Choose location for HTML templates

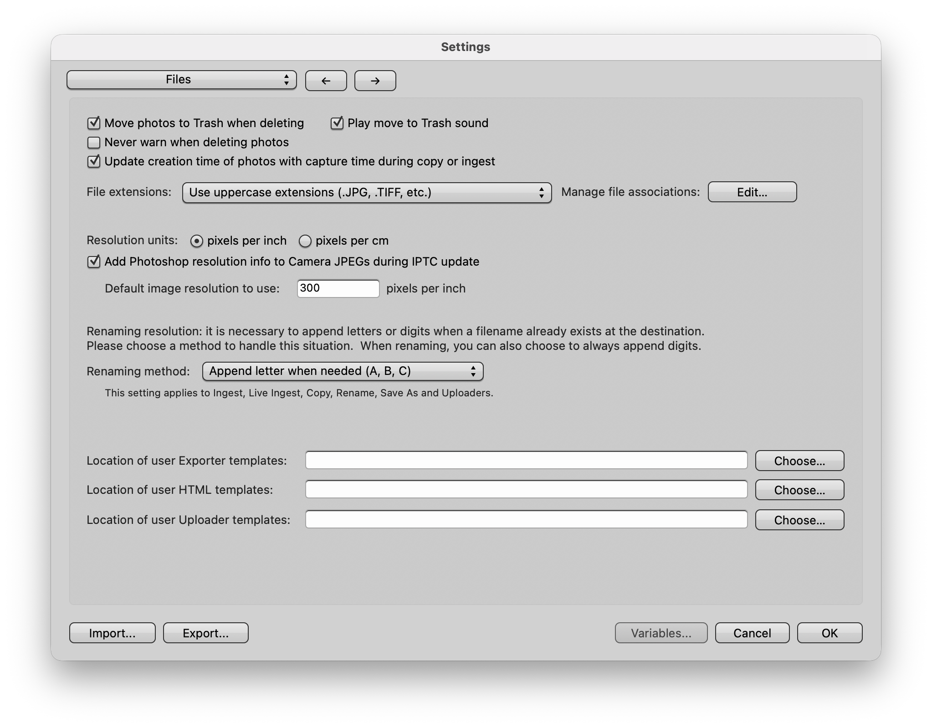click(799, 490)
